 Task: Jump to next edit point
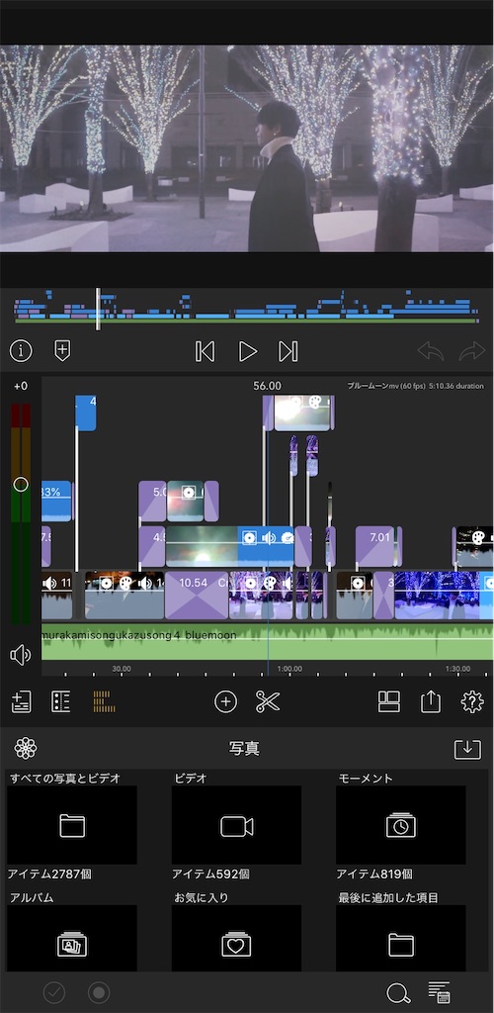(288, 351)
